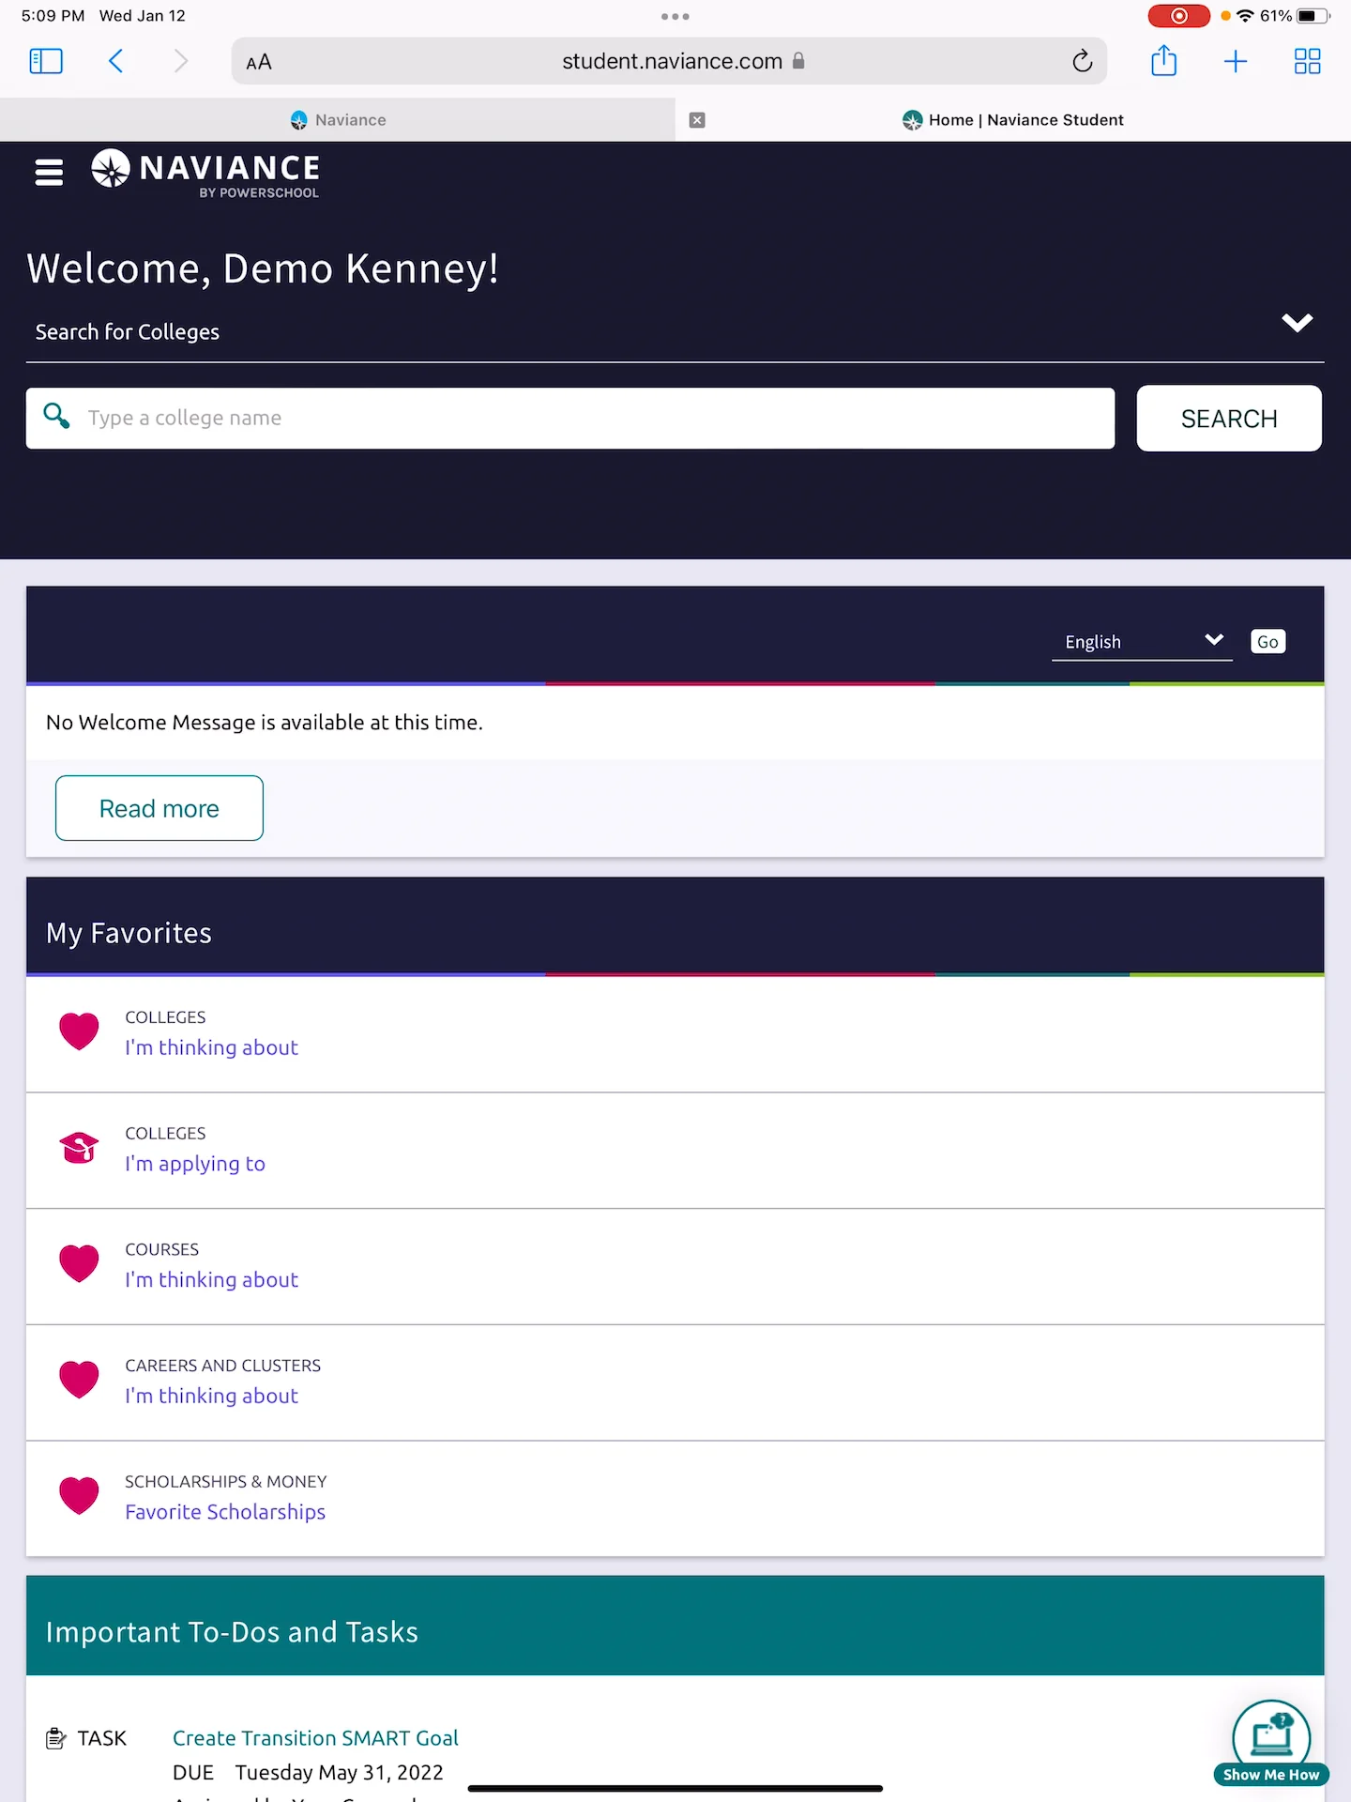The image size is (1351, 1802).
Task: Reload the page with refresh icon
Action: (1083, 61)
